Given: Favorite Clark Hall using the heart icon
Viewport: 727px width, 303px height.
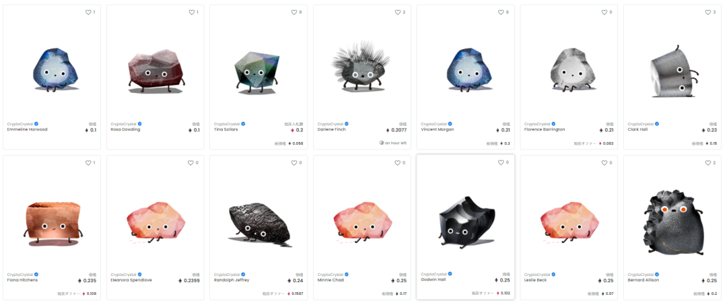Looking at the screenshot, I should point(707,13).
